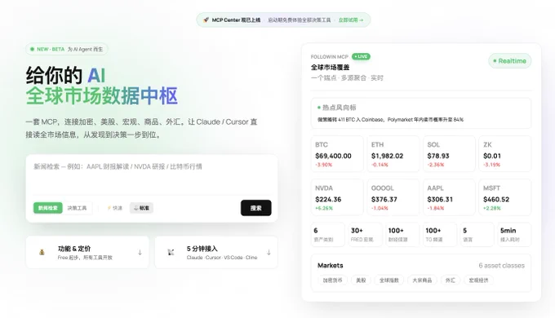Expand the 功能 & 定价 card arrow
The height and width of the screenshot is (318, 555).
point(140,252)
